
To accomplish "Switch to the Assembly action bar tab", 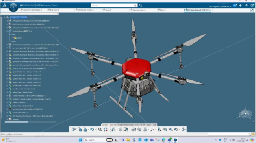I will coord(113,125).
